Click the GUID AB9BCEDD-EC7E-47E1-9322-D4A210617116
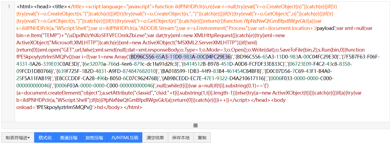The height and width of the screenshot is (144, 391). [214, 79]
